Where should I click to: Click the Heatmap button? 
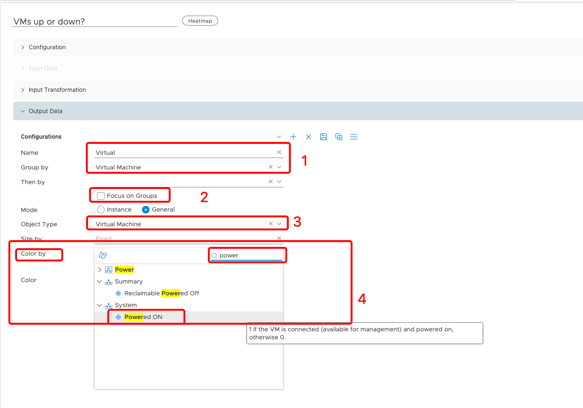[x=200, y=20]
